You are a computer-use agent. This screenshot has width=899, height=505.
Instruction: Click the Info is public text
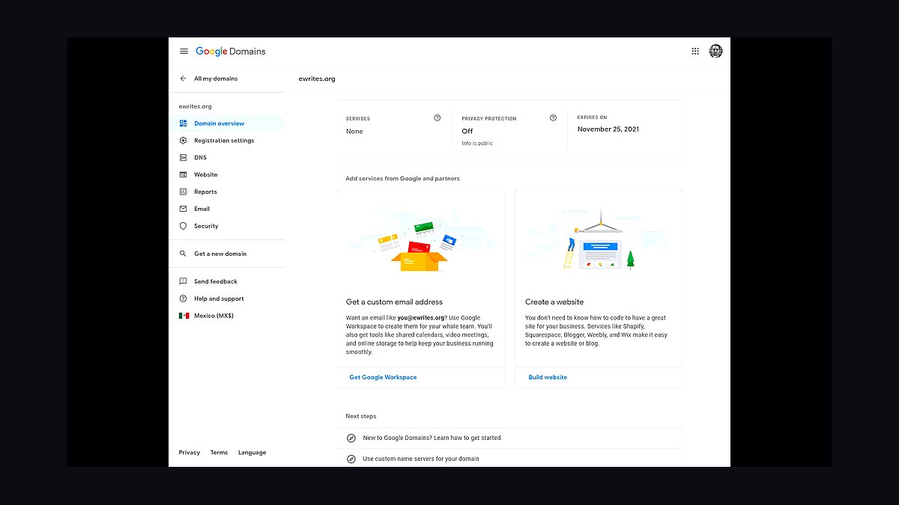point(477,143)
